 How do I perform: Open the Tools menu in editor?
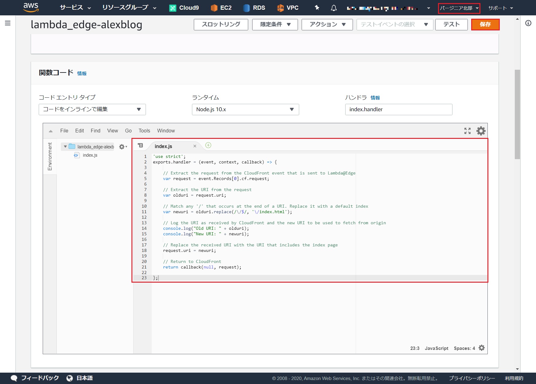click(x=144, y=131)
